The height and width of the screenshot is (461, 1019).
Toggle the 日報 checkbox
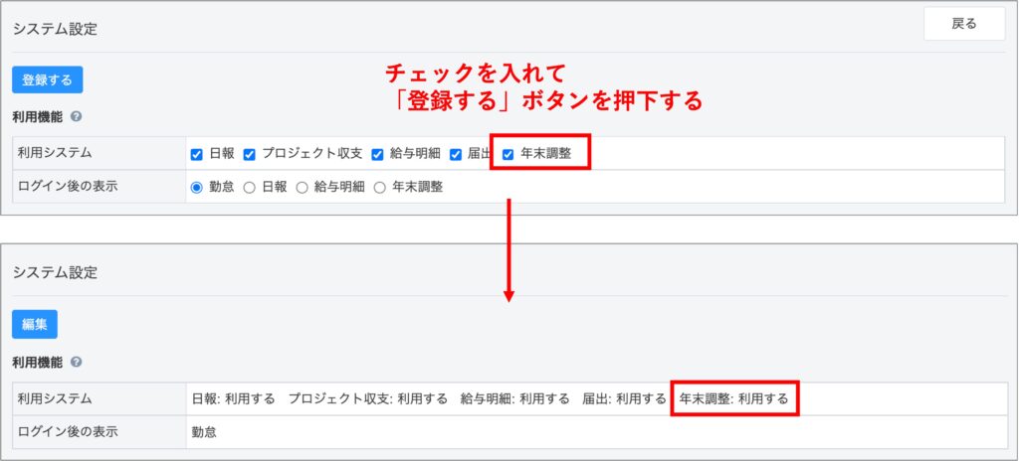(x=196, y=155)
